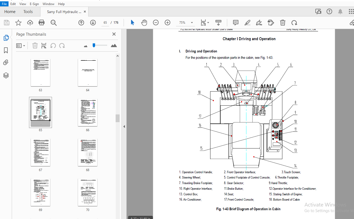
Task: Open the Help question mark icon
Action: (329, 11)
